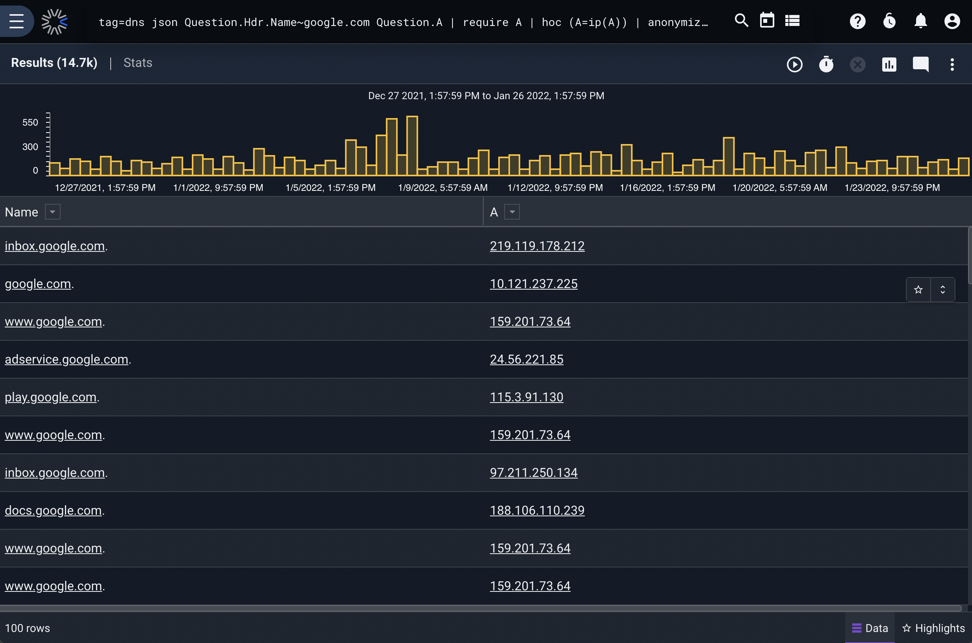This screenshot has height=643, width=972.
Task: Click IP address 24.56.221.85
Action: click(x=527, y=359)
